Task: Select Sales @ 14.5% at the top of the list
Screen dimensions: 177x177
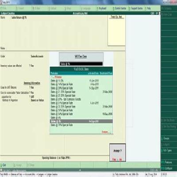Action: pos(57,81)
